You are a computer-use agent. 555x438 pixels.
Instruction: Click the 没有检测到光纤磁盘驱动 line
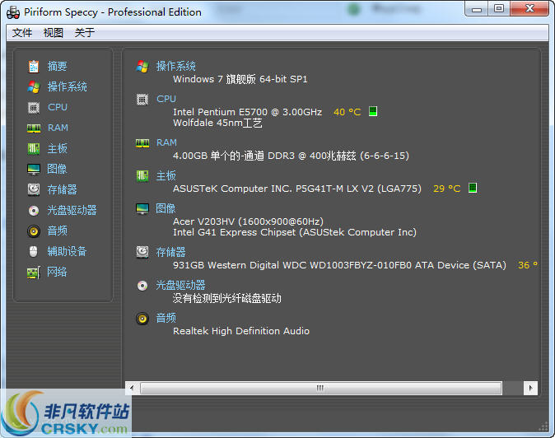click(227, 299)
